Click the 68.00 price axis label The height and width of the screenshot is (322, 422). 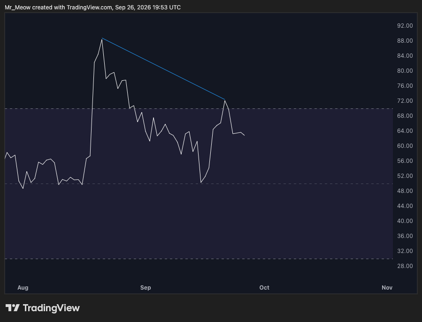click(405, 116)
